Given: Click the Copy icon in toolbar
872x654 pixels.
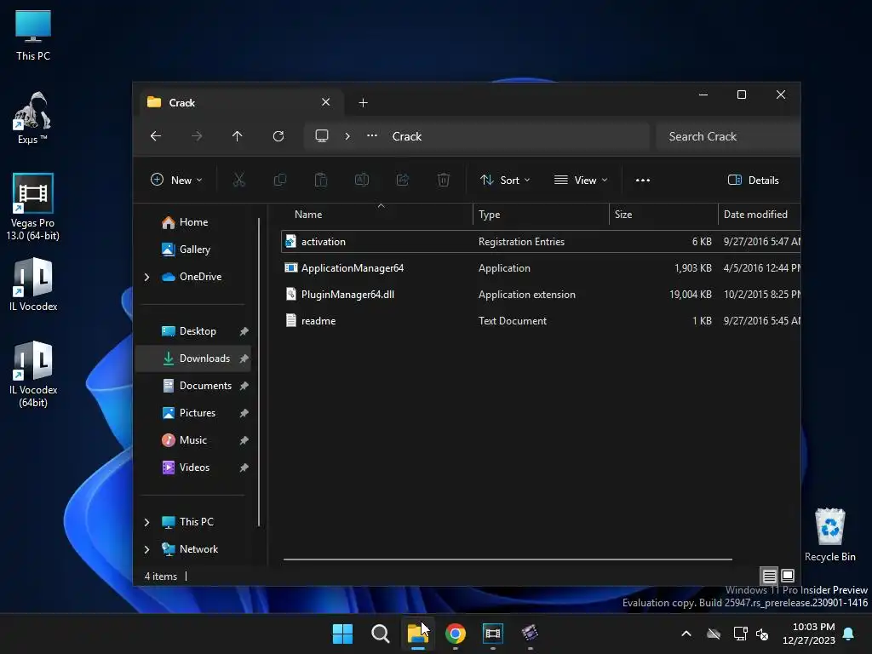Looking at the screenshot, I should (279, 180).
